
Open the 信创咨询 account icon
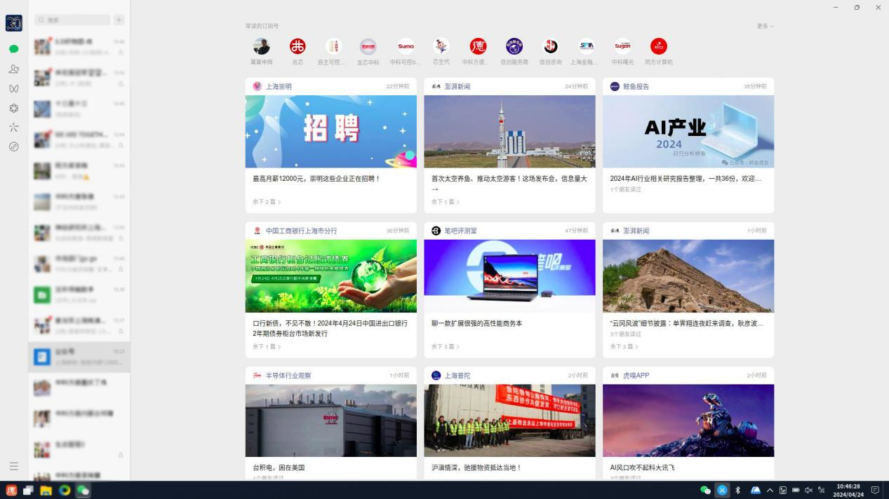(550, 46)
